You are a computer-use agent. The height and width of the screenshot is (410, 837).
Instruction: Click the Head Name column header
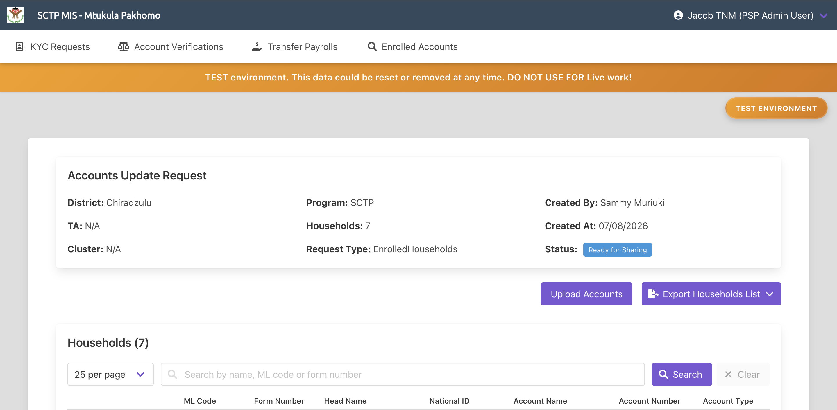coord(345,401)
